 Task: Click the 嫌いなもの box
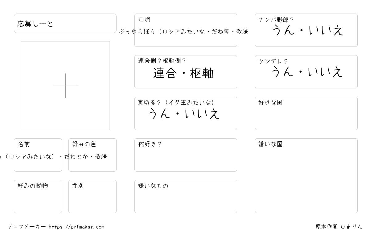tap(186, 197)
